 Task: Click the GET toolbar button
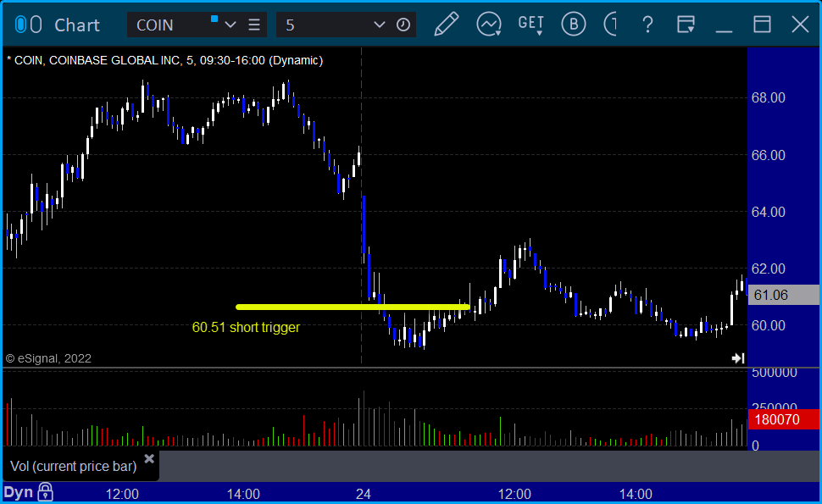coord(531,24)
